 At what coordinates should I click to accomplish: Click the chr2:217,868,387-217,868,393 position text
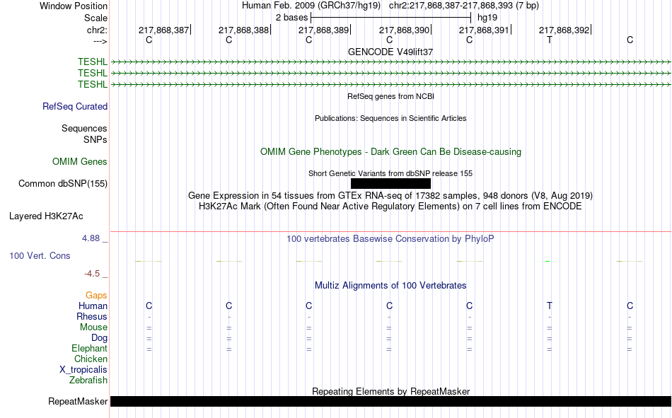tap(464, 6)
